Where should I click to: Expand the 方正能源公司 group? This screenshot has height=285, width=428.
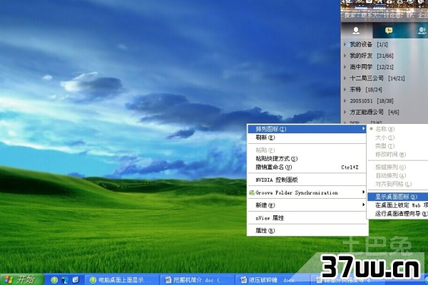[371, 112]
